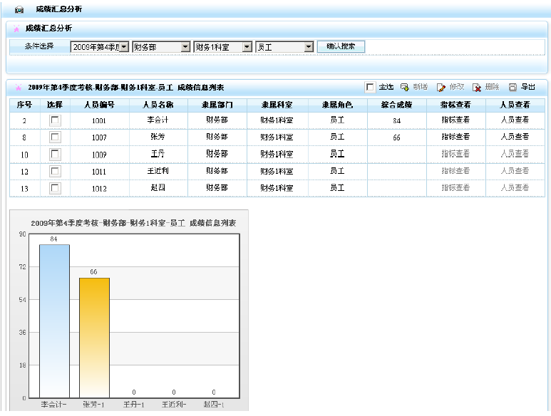551x416 pixels.
Task: Click the 新增 label in toolbar
Action: point(421,87)
